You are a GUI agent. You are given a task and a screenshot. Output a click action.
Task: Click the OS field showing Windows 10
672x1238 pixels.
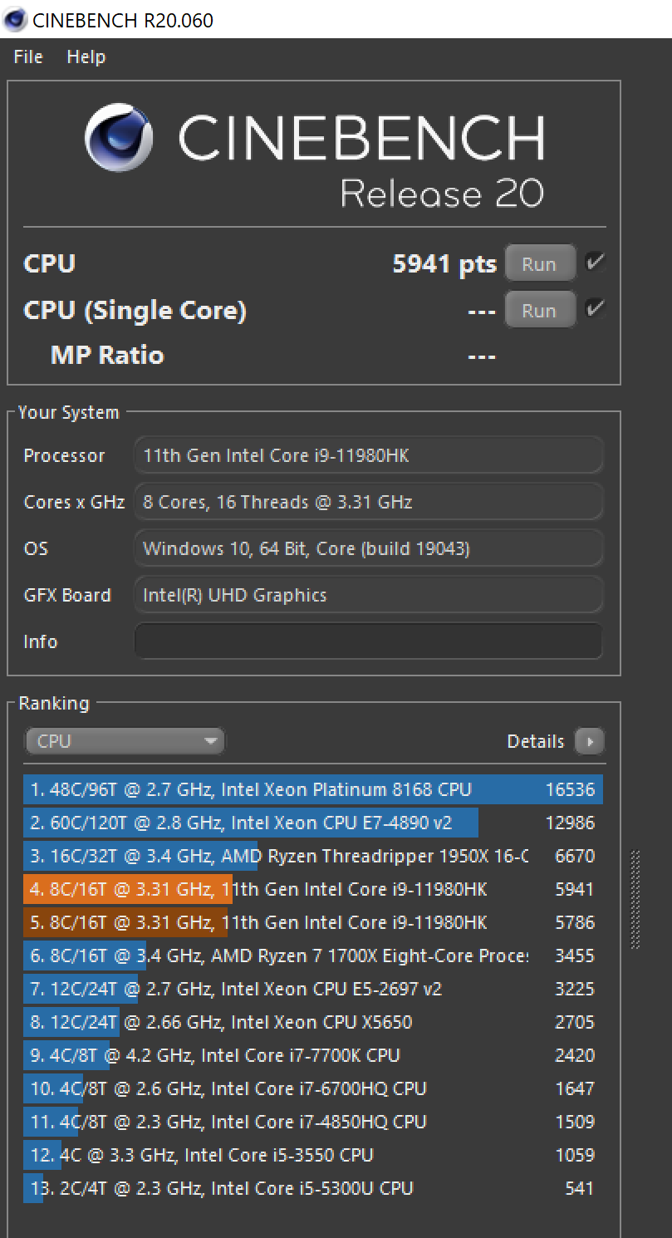point(368,548)
